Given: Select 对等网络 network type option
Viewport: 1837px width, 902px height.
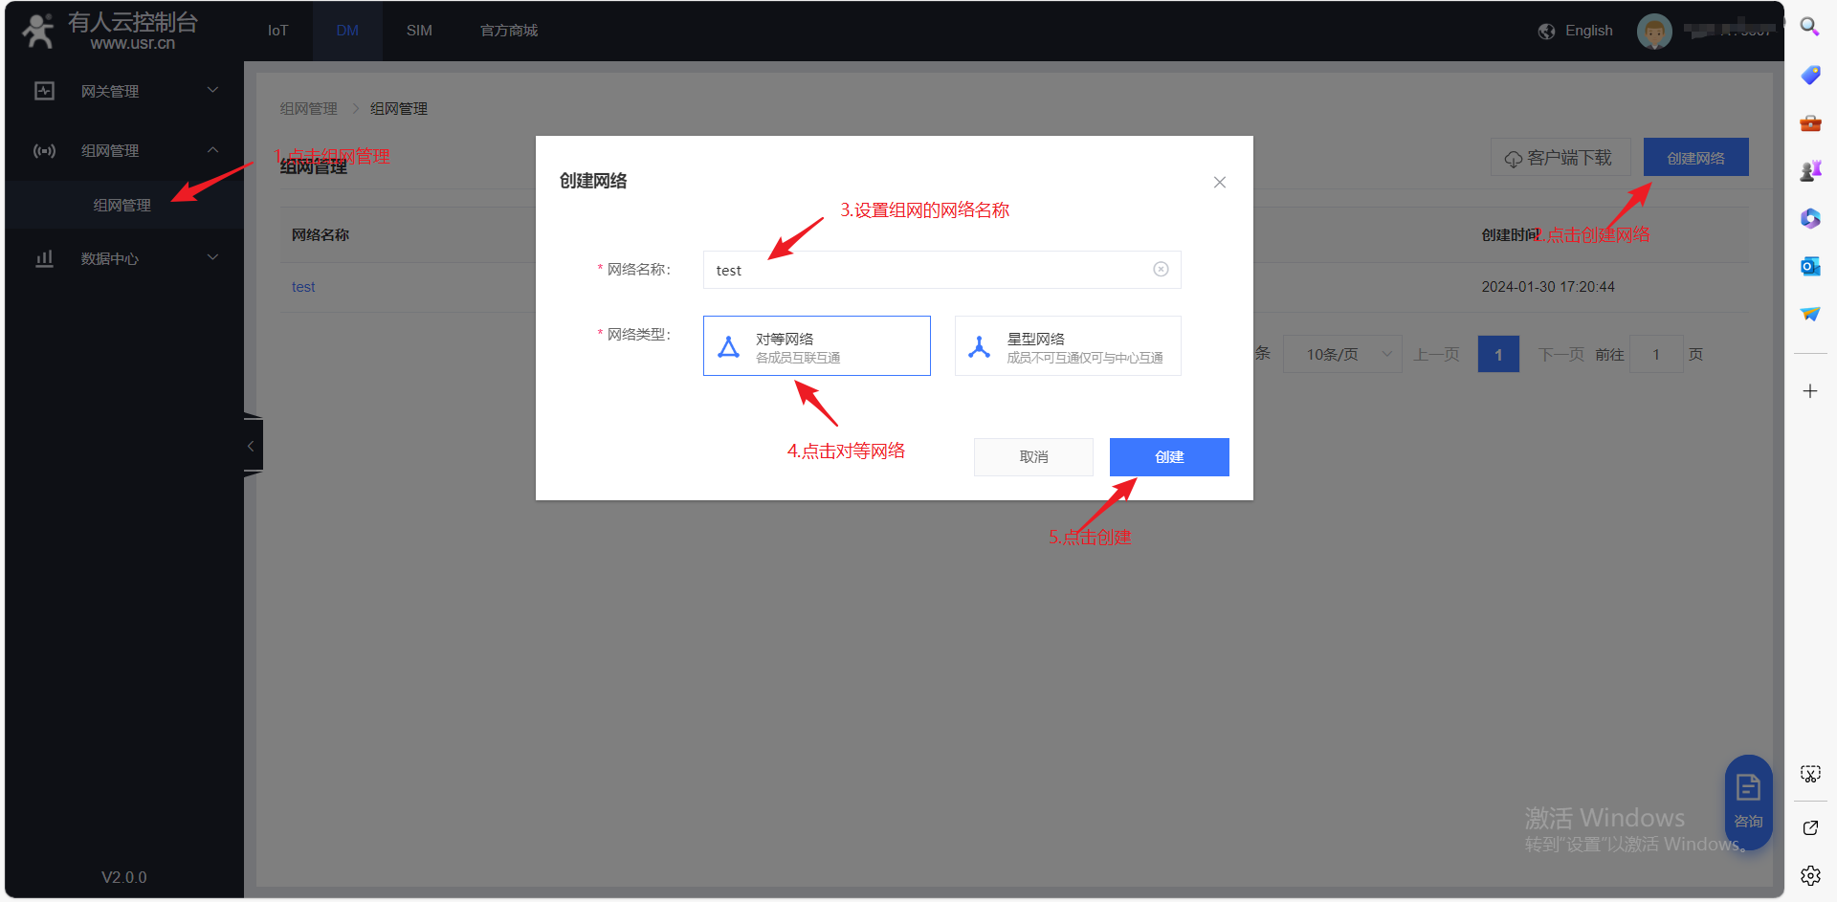Looking at the screenshot, I should pos(816,346).
